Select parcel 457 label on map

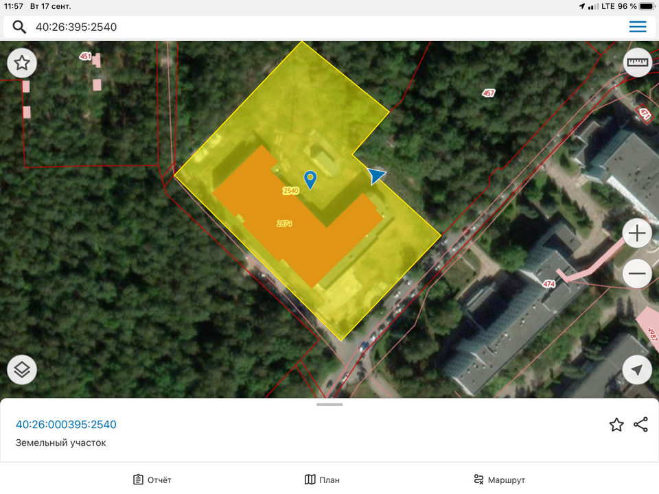point(488,93)
